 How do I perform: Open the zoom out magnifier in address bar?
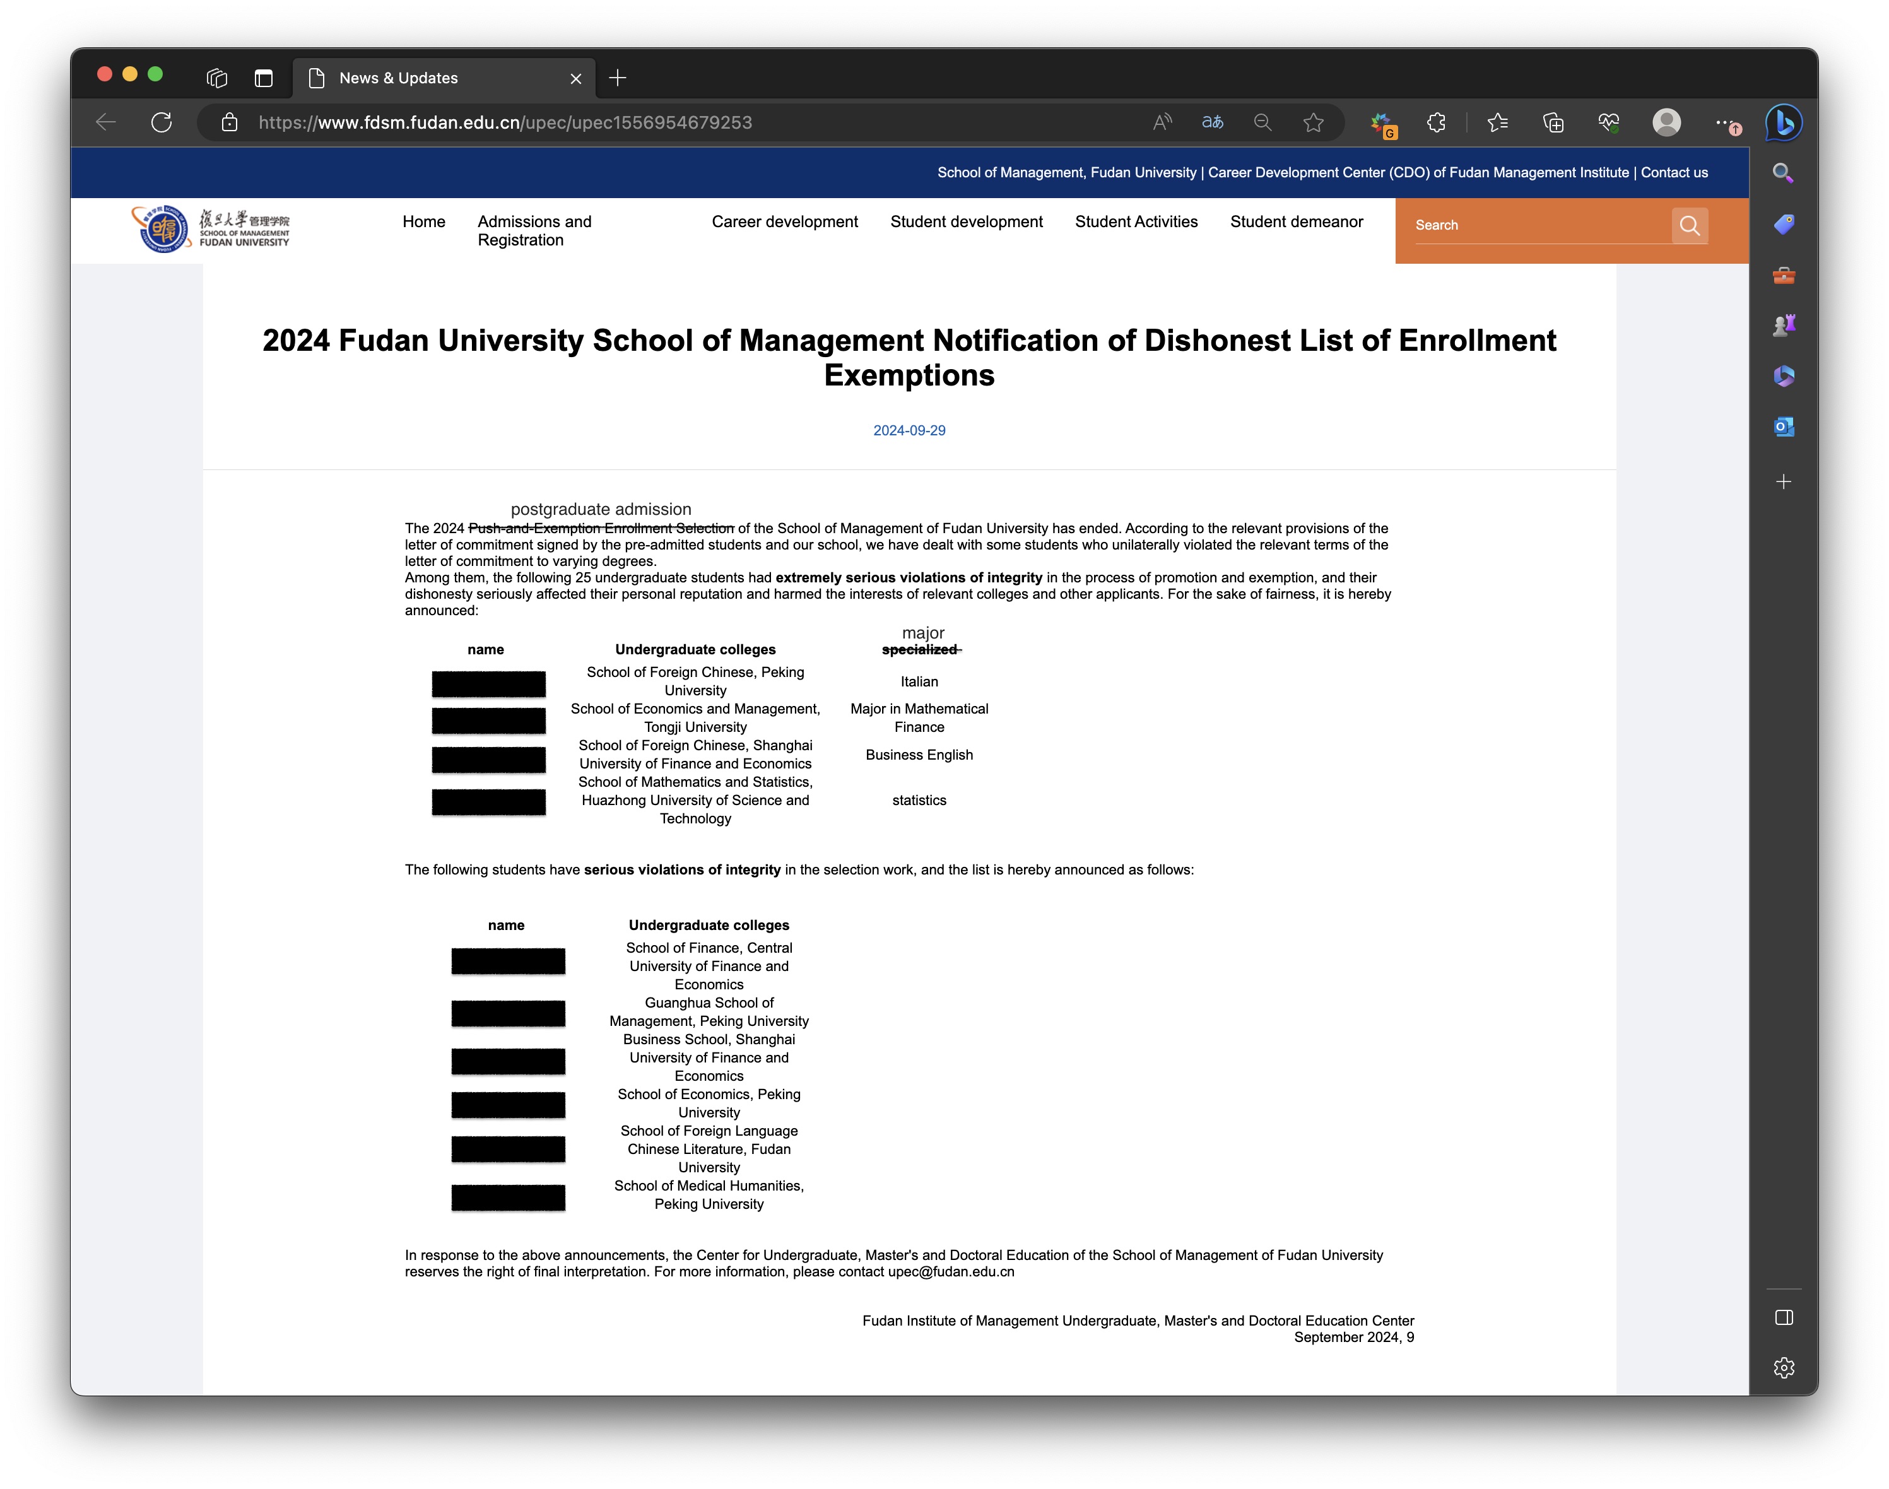click(1262, 123)
